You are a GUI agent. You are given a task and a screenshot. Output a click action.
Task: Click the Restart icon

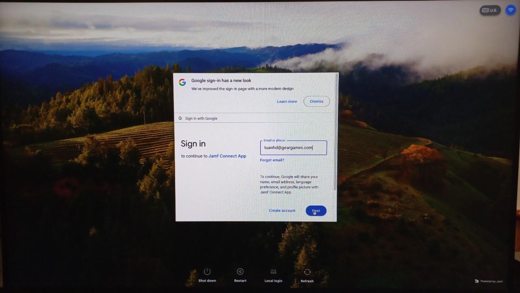240,272
